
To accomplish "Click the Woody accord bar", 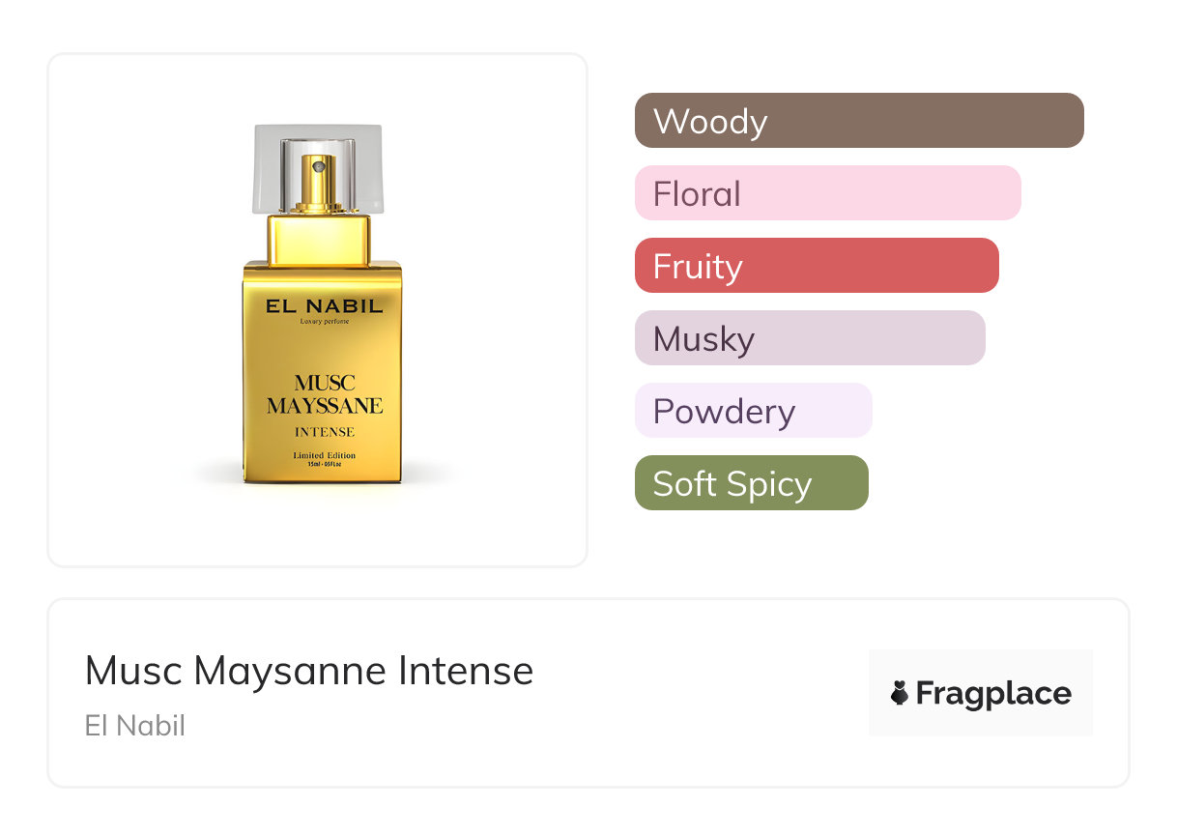I will click(x=858, y=121).
